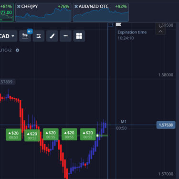This screenshot has width=179, height=179.
Task: Click the +92% payout on AUD/NZD OTC
Action: coord(121,7)
